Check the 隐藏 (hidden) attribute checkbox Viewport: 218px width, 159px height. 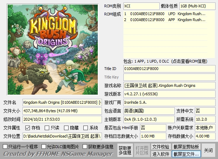pyautogui.click(x=66, y=128)
